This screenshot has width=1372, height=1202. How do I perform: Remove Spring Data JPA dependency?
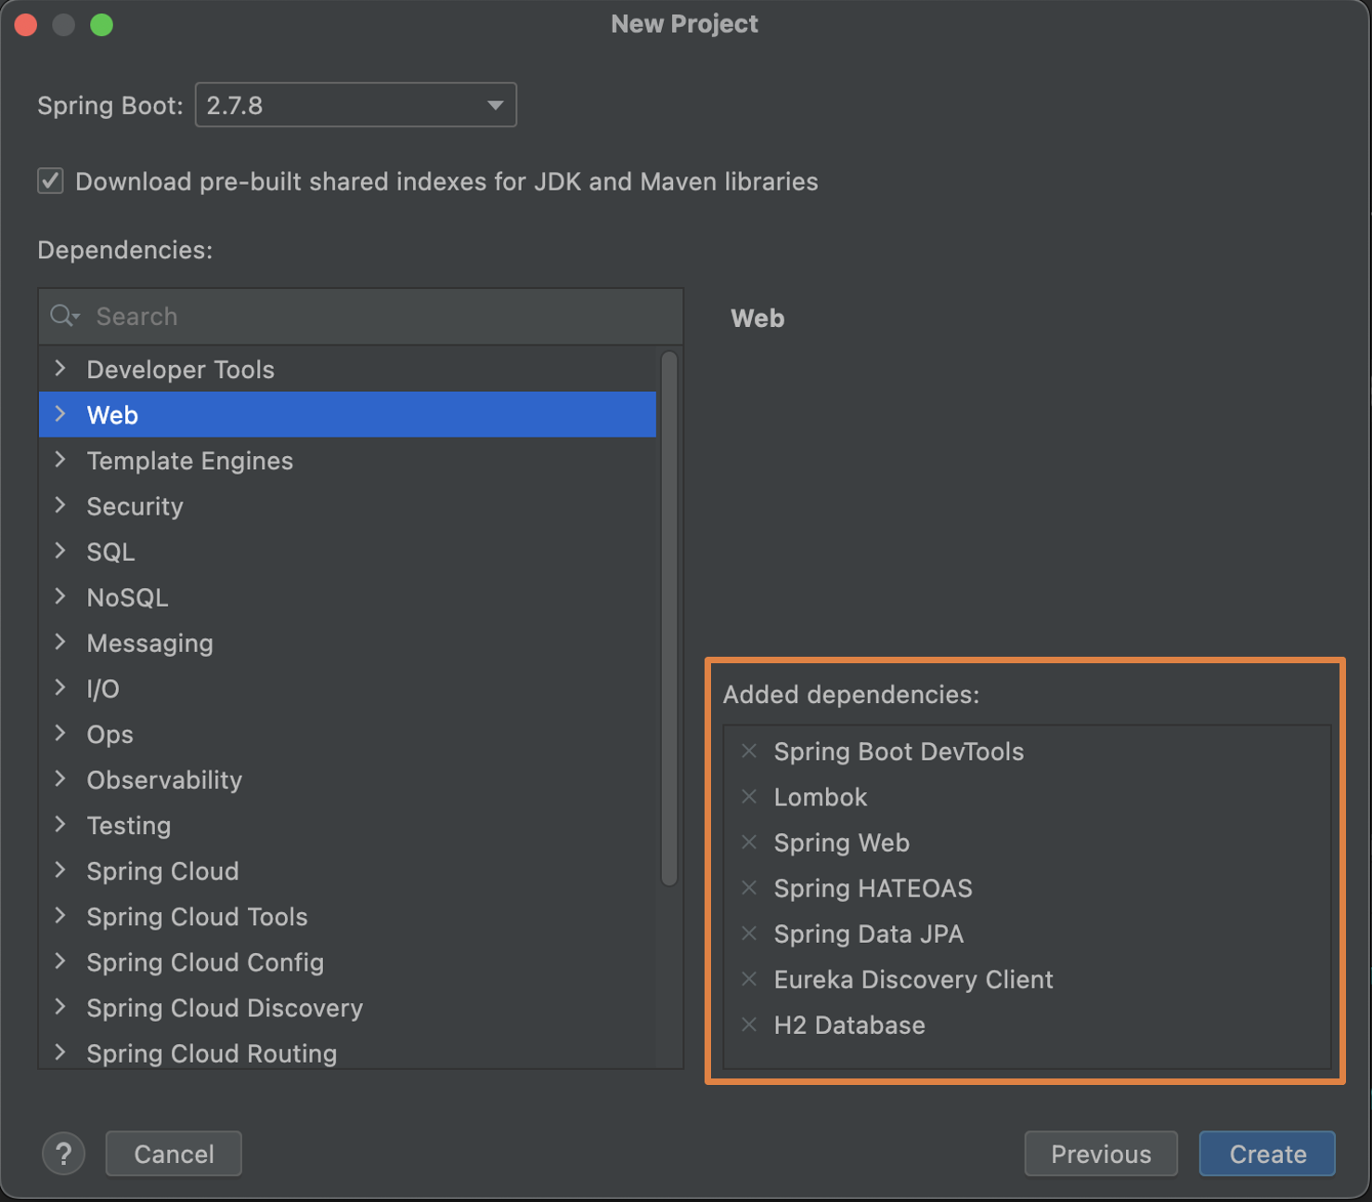tap(749, 933)
